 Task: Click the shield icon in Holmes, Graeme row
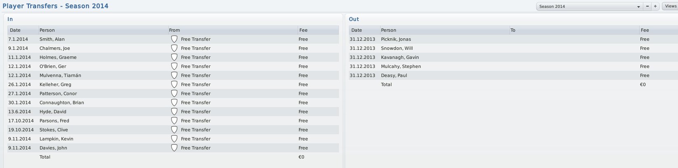(174, 57)
